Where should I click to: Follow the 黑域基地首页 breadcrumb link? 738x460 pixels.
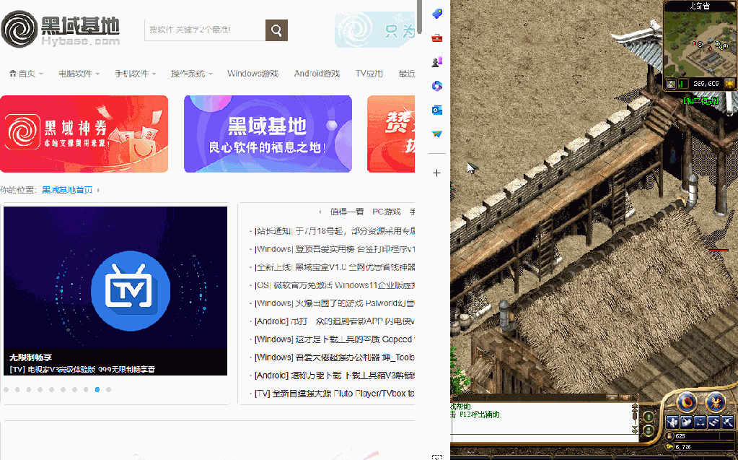tap(67, 190)
